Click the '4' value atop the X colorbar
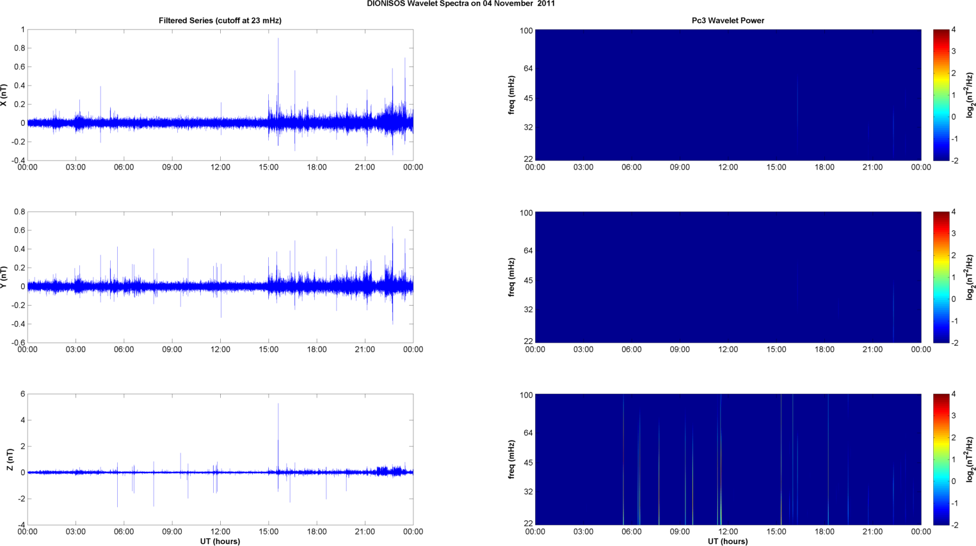976x546 pixels. (x=954, y=29)
